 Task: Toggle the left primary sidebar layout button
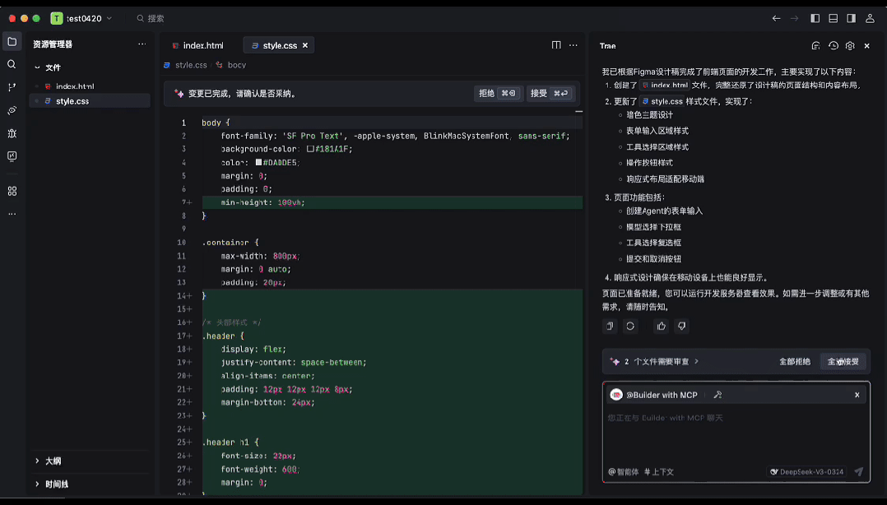click(x=815, y=18)
